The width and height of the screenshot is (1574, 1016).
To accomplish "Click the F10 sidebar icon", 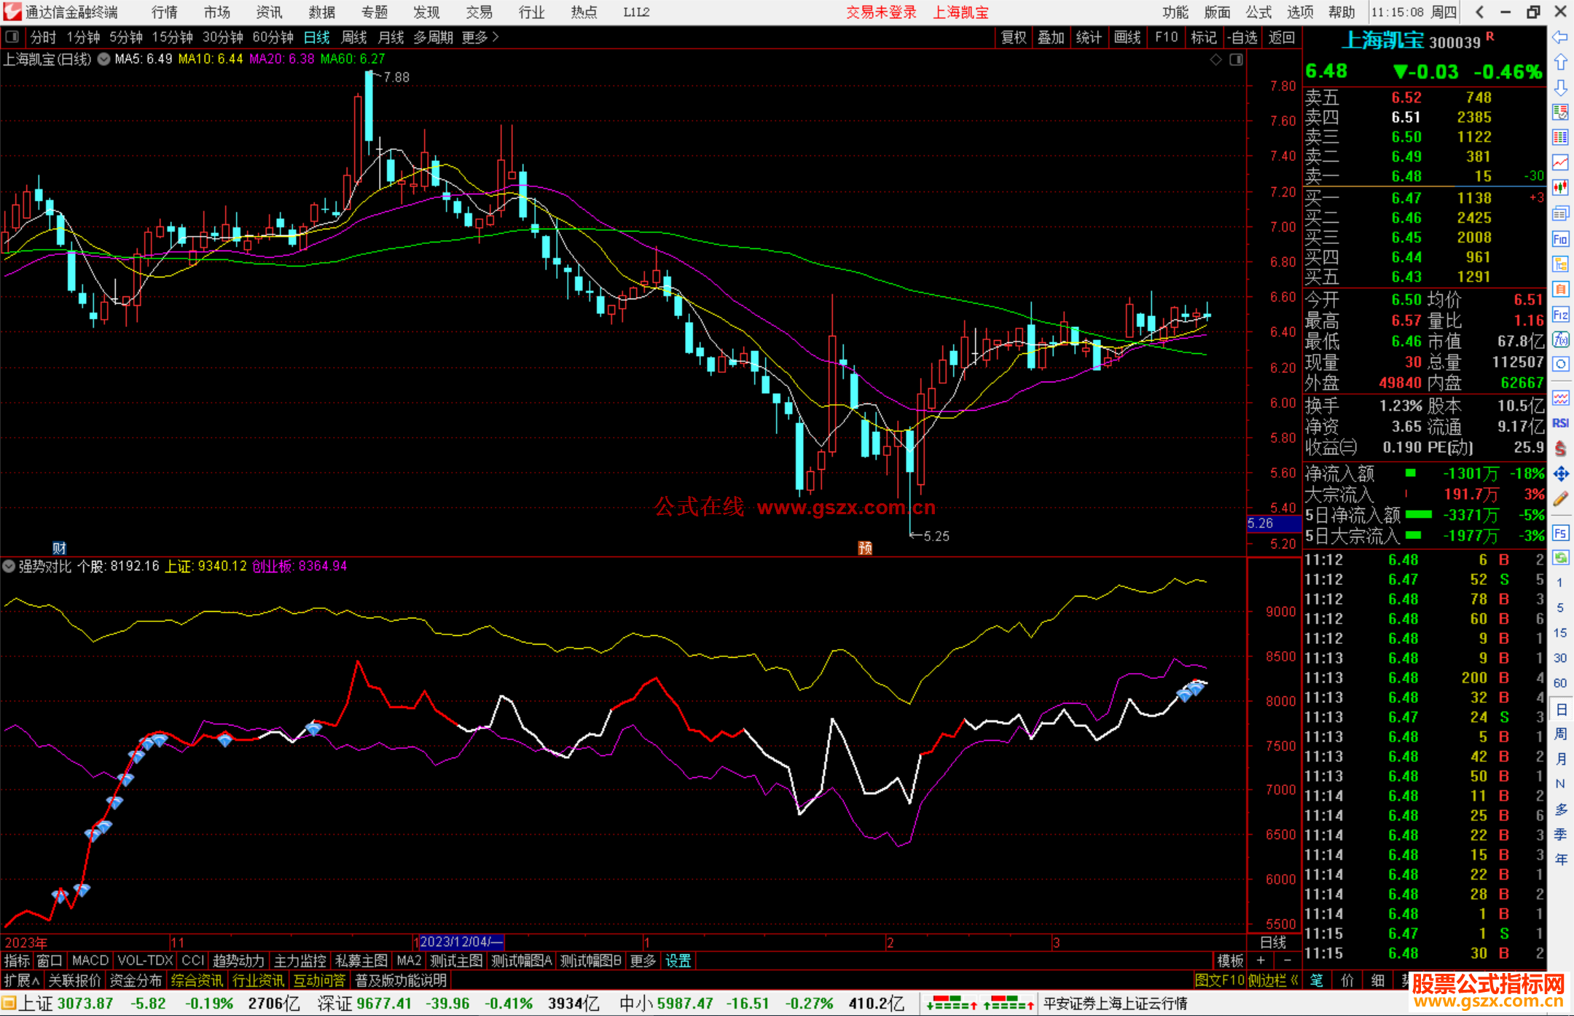I will click(x=1560, y=240).
